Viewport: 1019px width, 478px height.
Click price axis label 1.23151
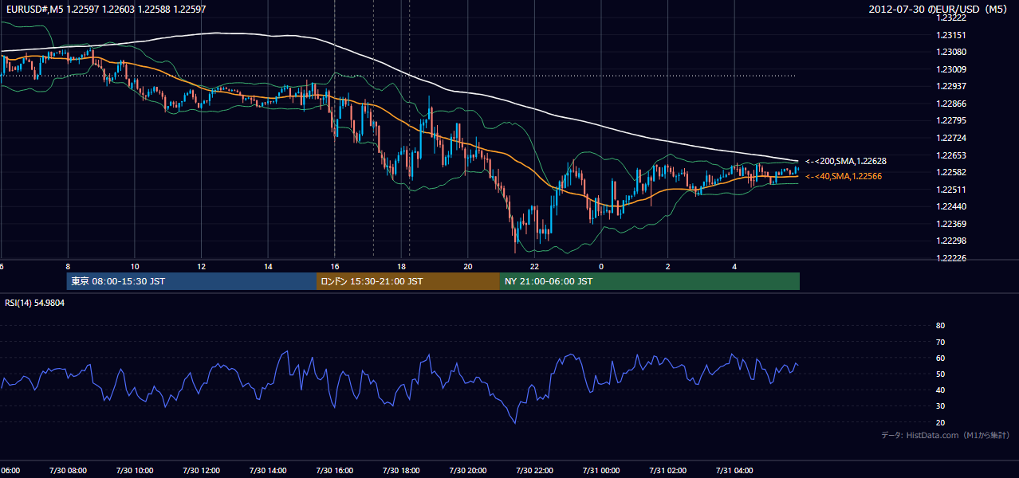(951, 35)
